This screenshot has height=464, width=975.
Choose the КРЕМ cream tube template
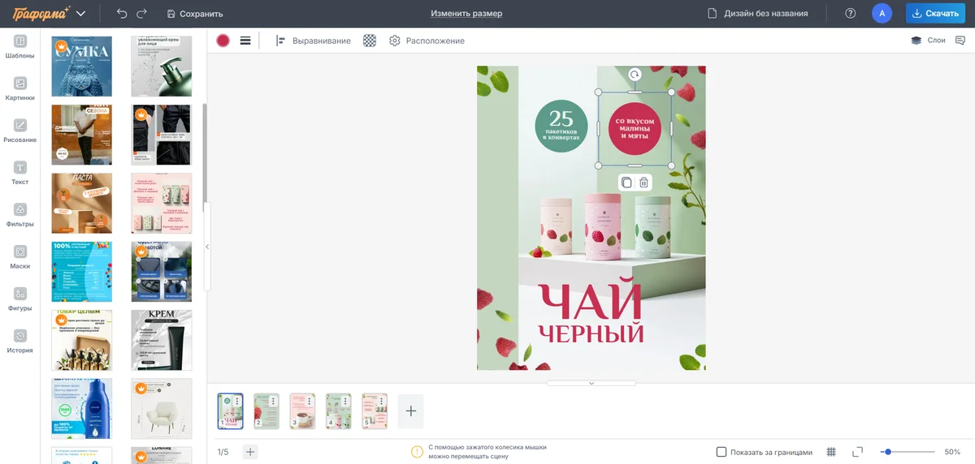click(x=162, y=340)
